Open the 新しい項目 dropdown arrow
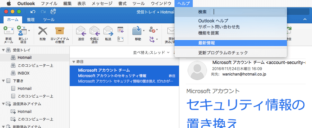 pos(29,31)
